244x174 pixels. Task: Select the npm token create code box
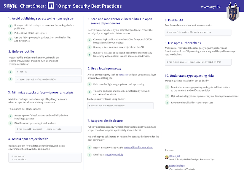[x=198, y=62]
